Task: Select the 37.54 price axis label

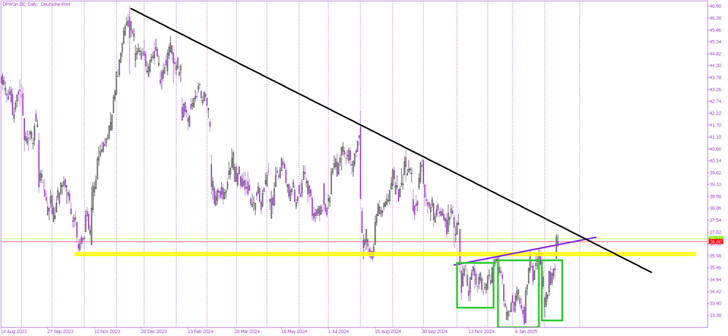Action: pyautogui.click(x=715, y=220)
